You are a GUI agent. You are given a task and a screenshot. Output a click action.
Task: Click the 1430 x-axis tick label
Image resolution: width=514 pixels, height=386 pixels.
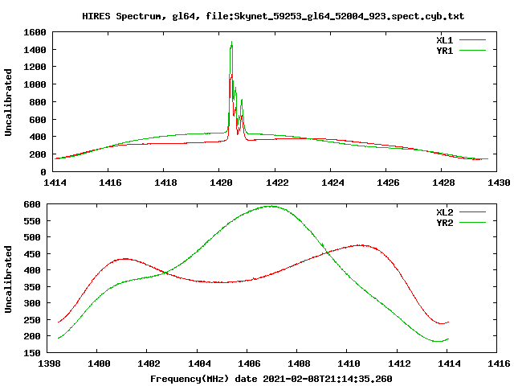click(x=499, y=183)
